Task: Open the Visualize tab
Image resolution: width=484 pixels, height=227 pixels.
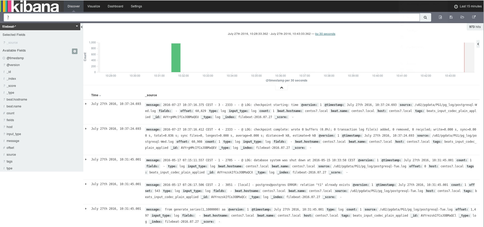Action: tap(94, 6)
